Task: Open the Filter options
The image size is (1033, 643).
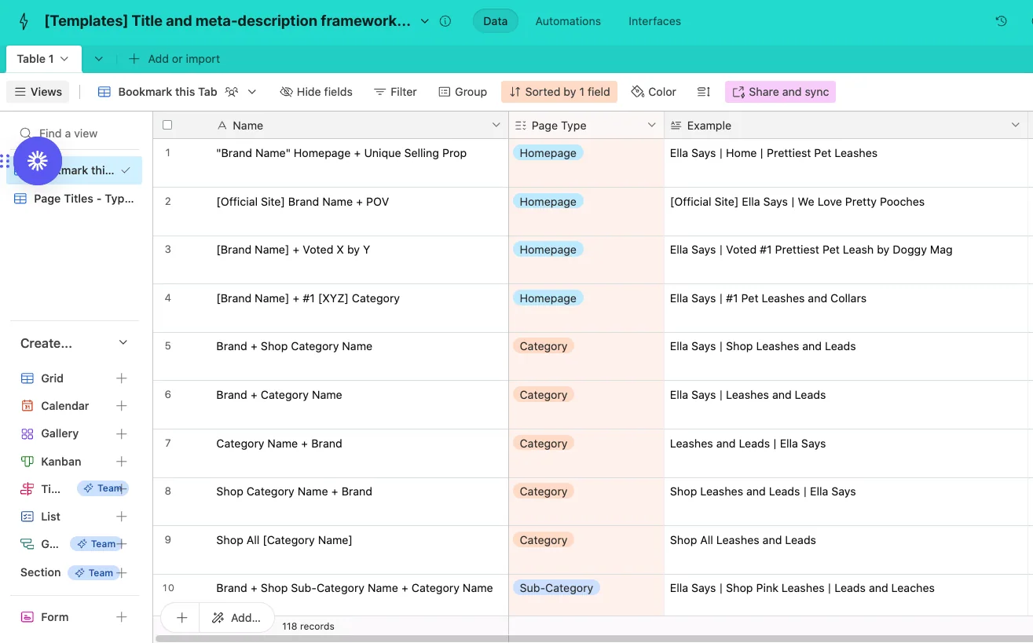Action: (x=395, y=92)
